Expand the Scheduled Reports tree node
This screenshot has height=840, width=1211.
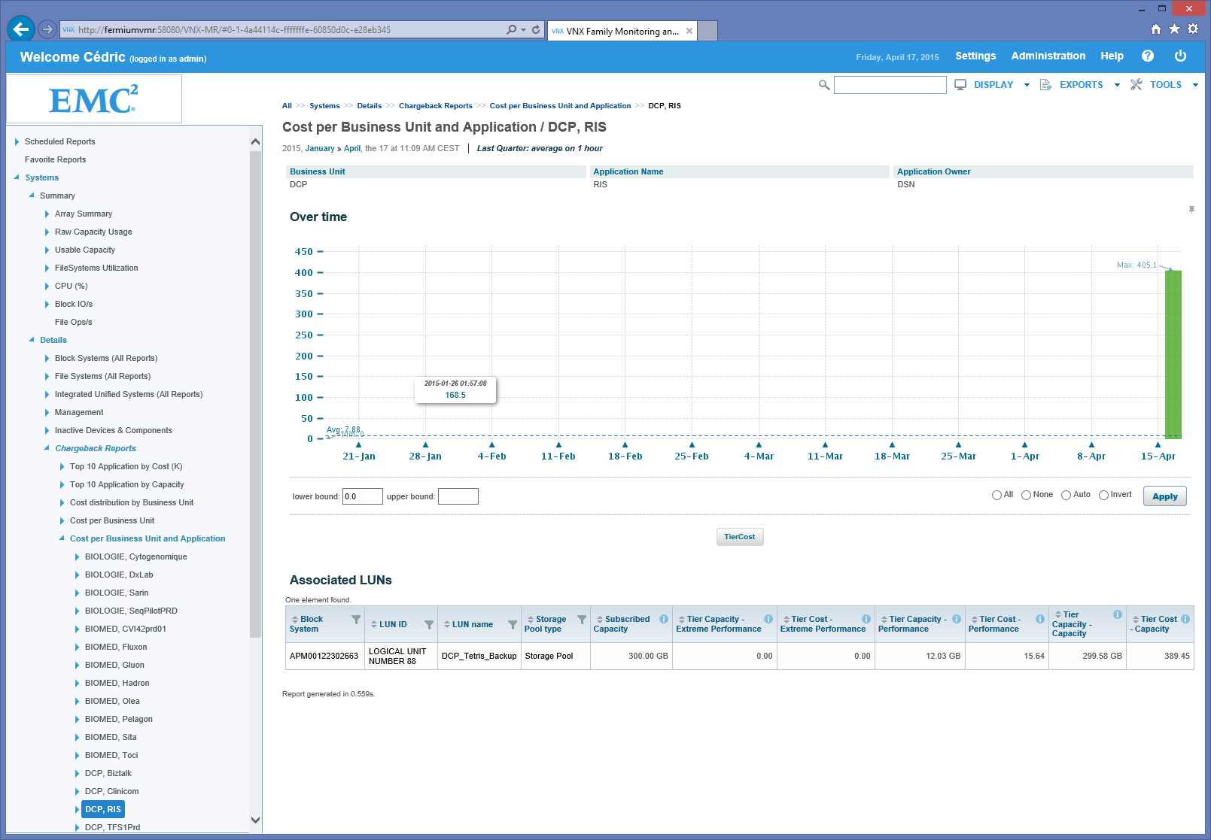(17, 141)
